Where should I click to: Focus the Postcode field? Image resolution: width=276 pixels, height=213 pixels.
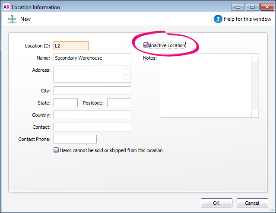point(119,103)
